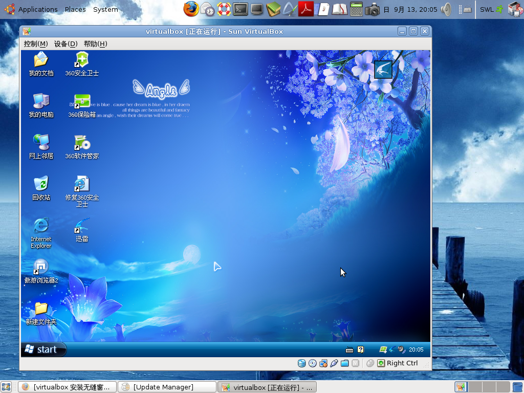The image size is (524, 393).
Task: Launch the camera screenshot tool from panel
Action: [x=373, y=10]
